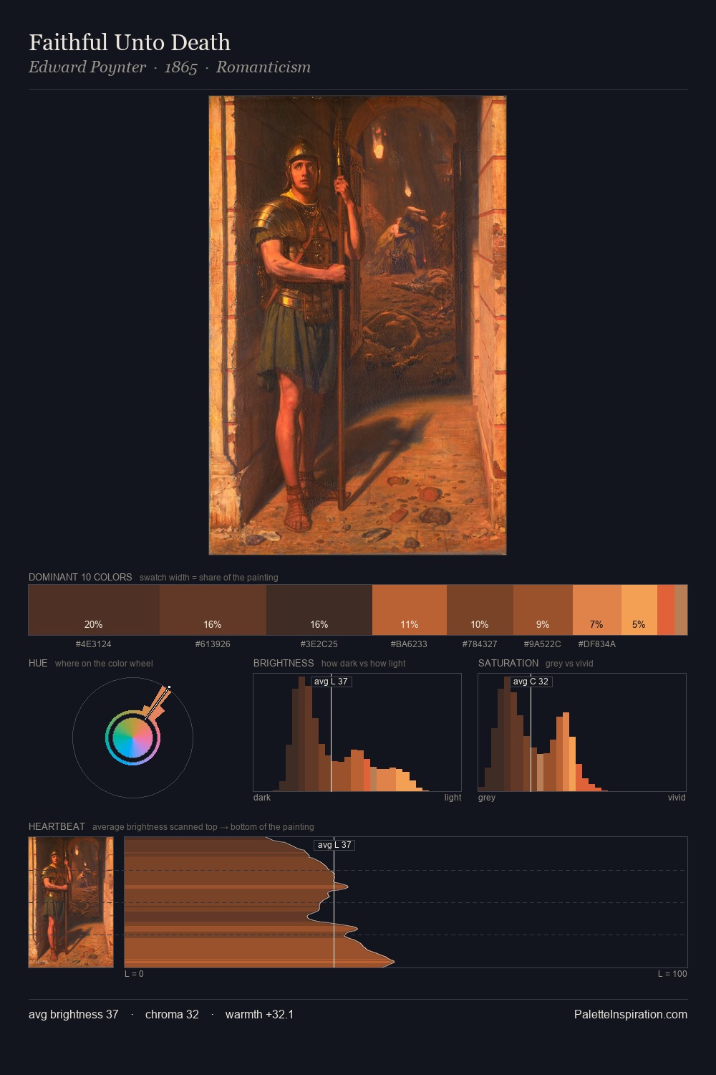Click the 'HEARTBEAT' section heading
Image resolution: width=716 pixels, height=1075 pixels.
coord(57,826)
